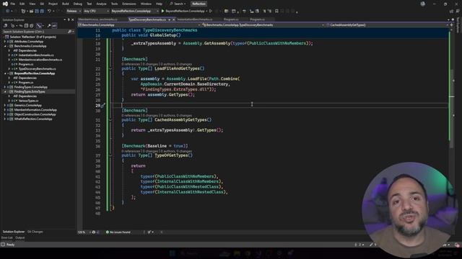
Task: Expand the Generics.ConsoleApp project node
Action: [x=5, y=105]
